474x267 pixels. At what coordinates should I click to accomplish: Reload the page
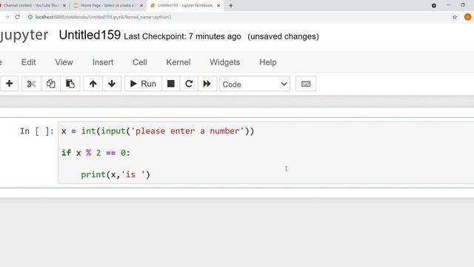pyautogui.click(x=17, y=17)
